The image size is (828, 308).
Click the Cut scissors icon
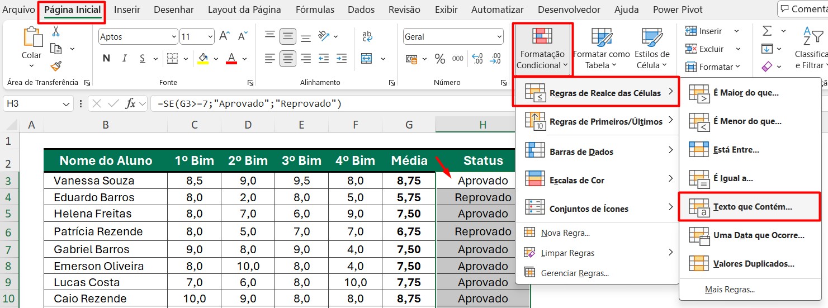[56, 31]
